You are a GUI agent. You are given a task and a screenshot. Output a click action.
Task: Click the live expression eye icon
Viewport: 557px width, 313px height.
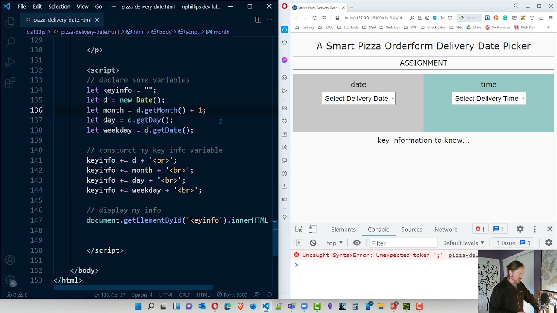click(x=357, y=243)
